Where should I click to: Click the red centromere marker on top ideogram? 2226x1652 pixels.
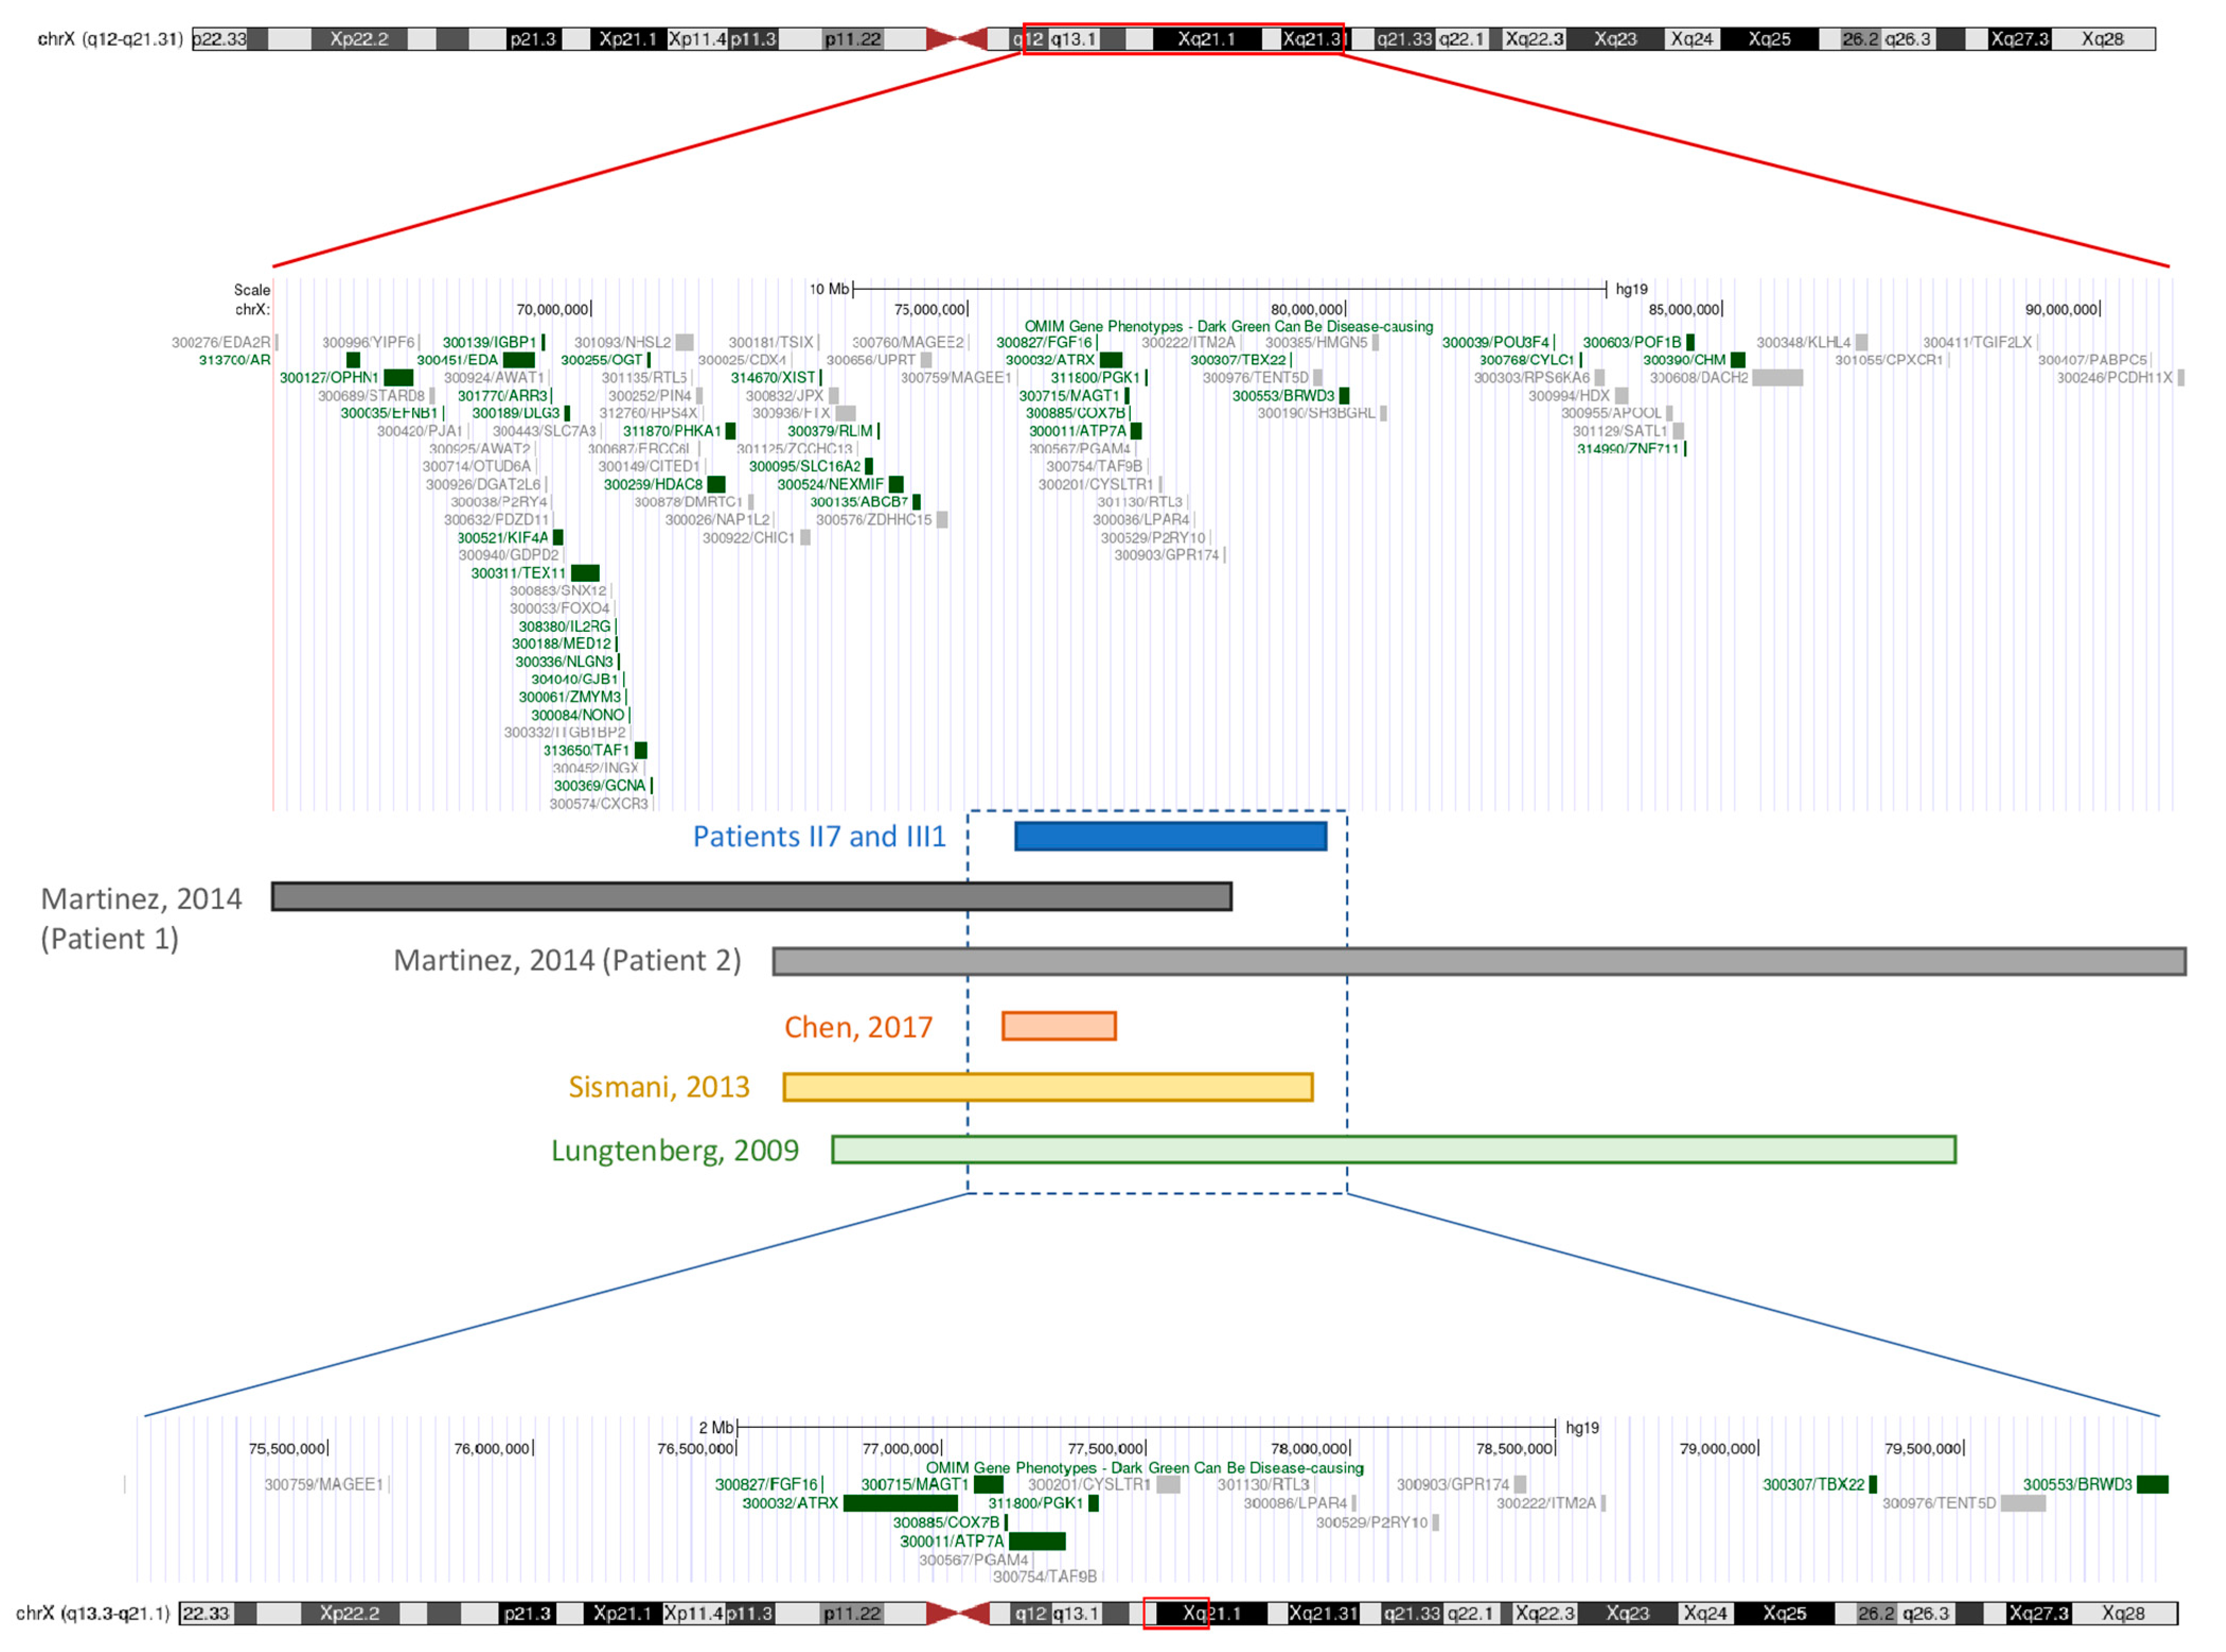[x=956, y=39]
